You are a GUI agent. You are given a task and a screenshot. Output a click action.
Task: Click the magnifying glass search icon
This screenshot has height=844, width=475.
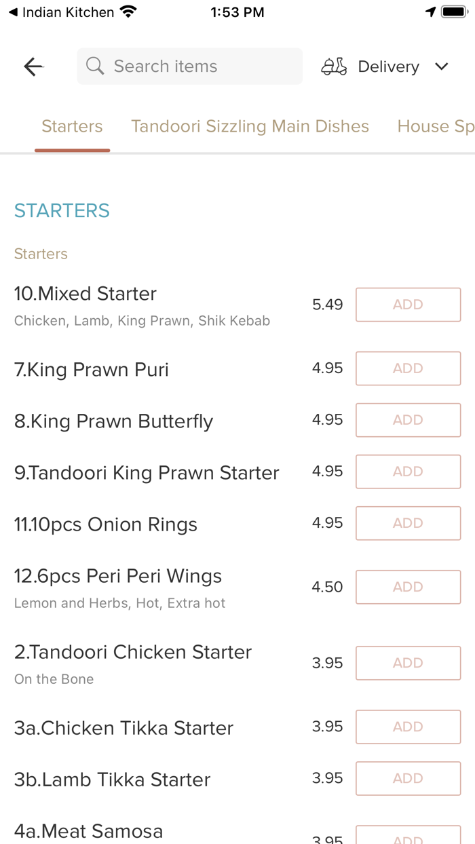coord(94,66)
